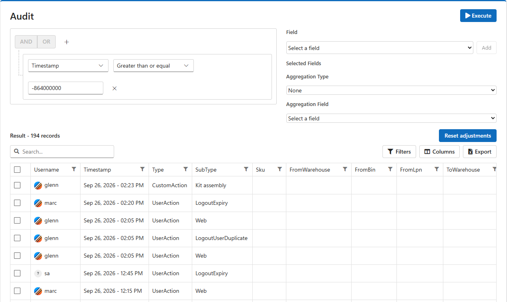
Task: Click the 'Result - 194 records' label
Action: point(35,136)
